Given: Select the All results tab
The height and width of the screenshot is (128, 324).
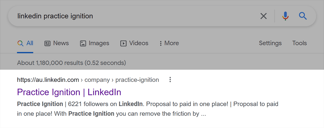Looking at the screenshot, I should pyautogui.click(x=25, y=43).
